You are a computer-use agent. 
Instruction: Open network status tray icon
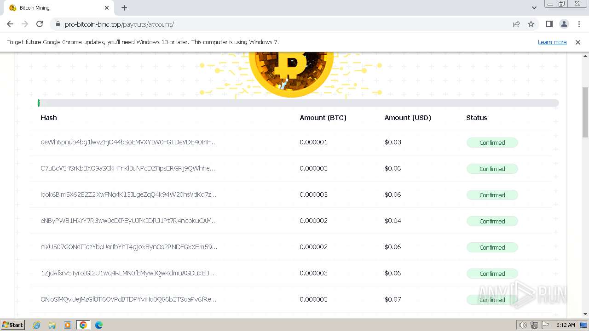tap(534, 325)
